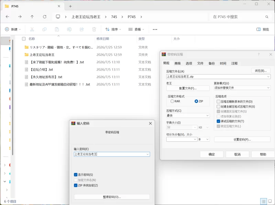
Task: Toggle 显示密码(S) checkbox
Action: click(76, 175)
